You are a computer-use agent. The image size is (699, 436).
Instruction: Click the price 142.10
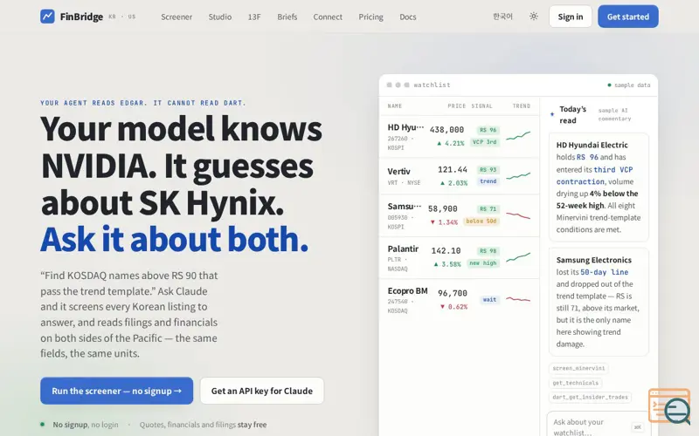tap(446, 251)
